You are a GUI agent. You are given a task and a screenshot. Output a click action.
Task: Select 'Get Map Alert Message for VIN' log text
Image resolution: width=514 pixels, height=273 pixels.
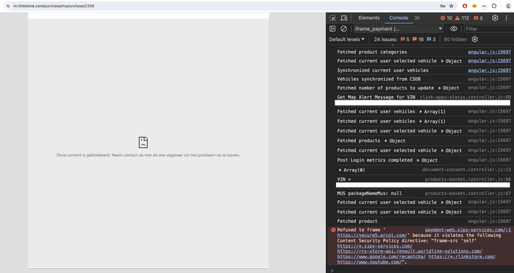tap(376, 97)
